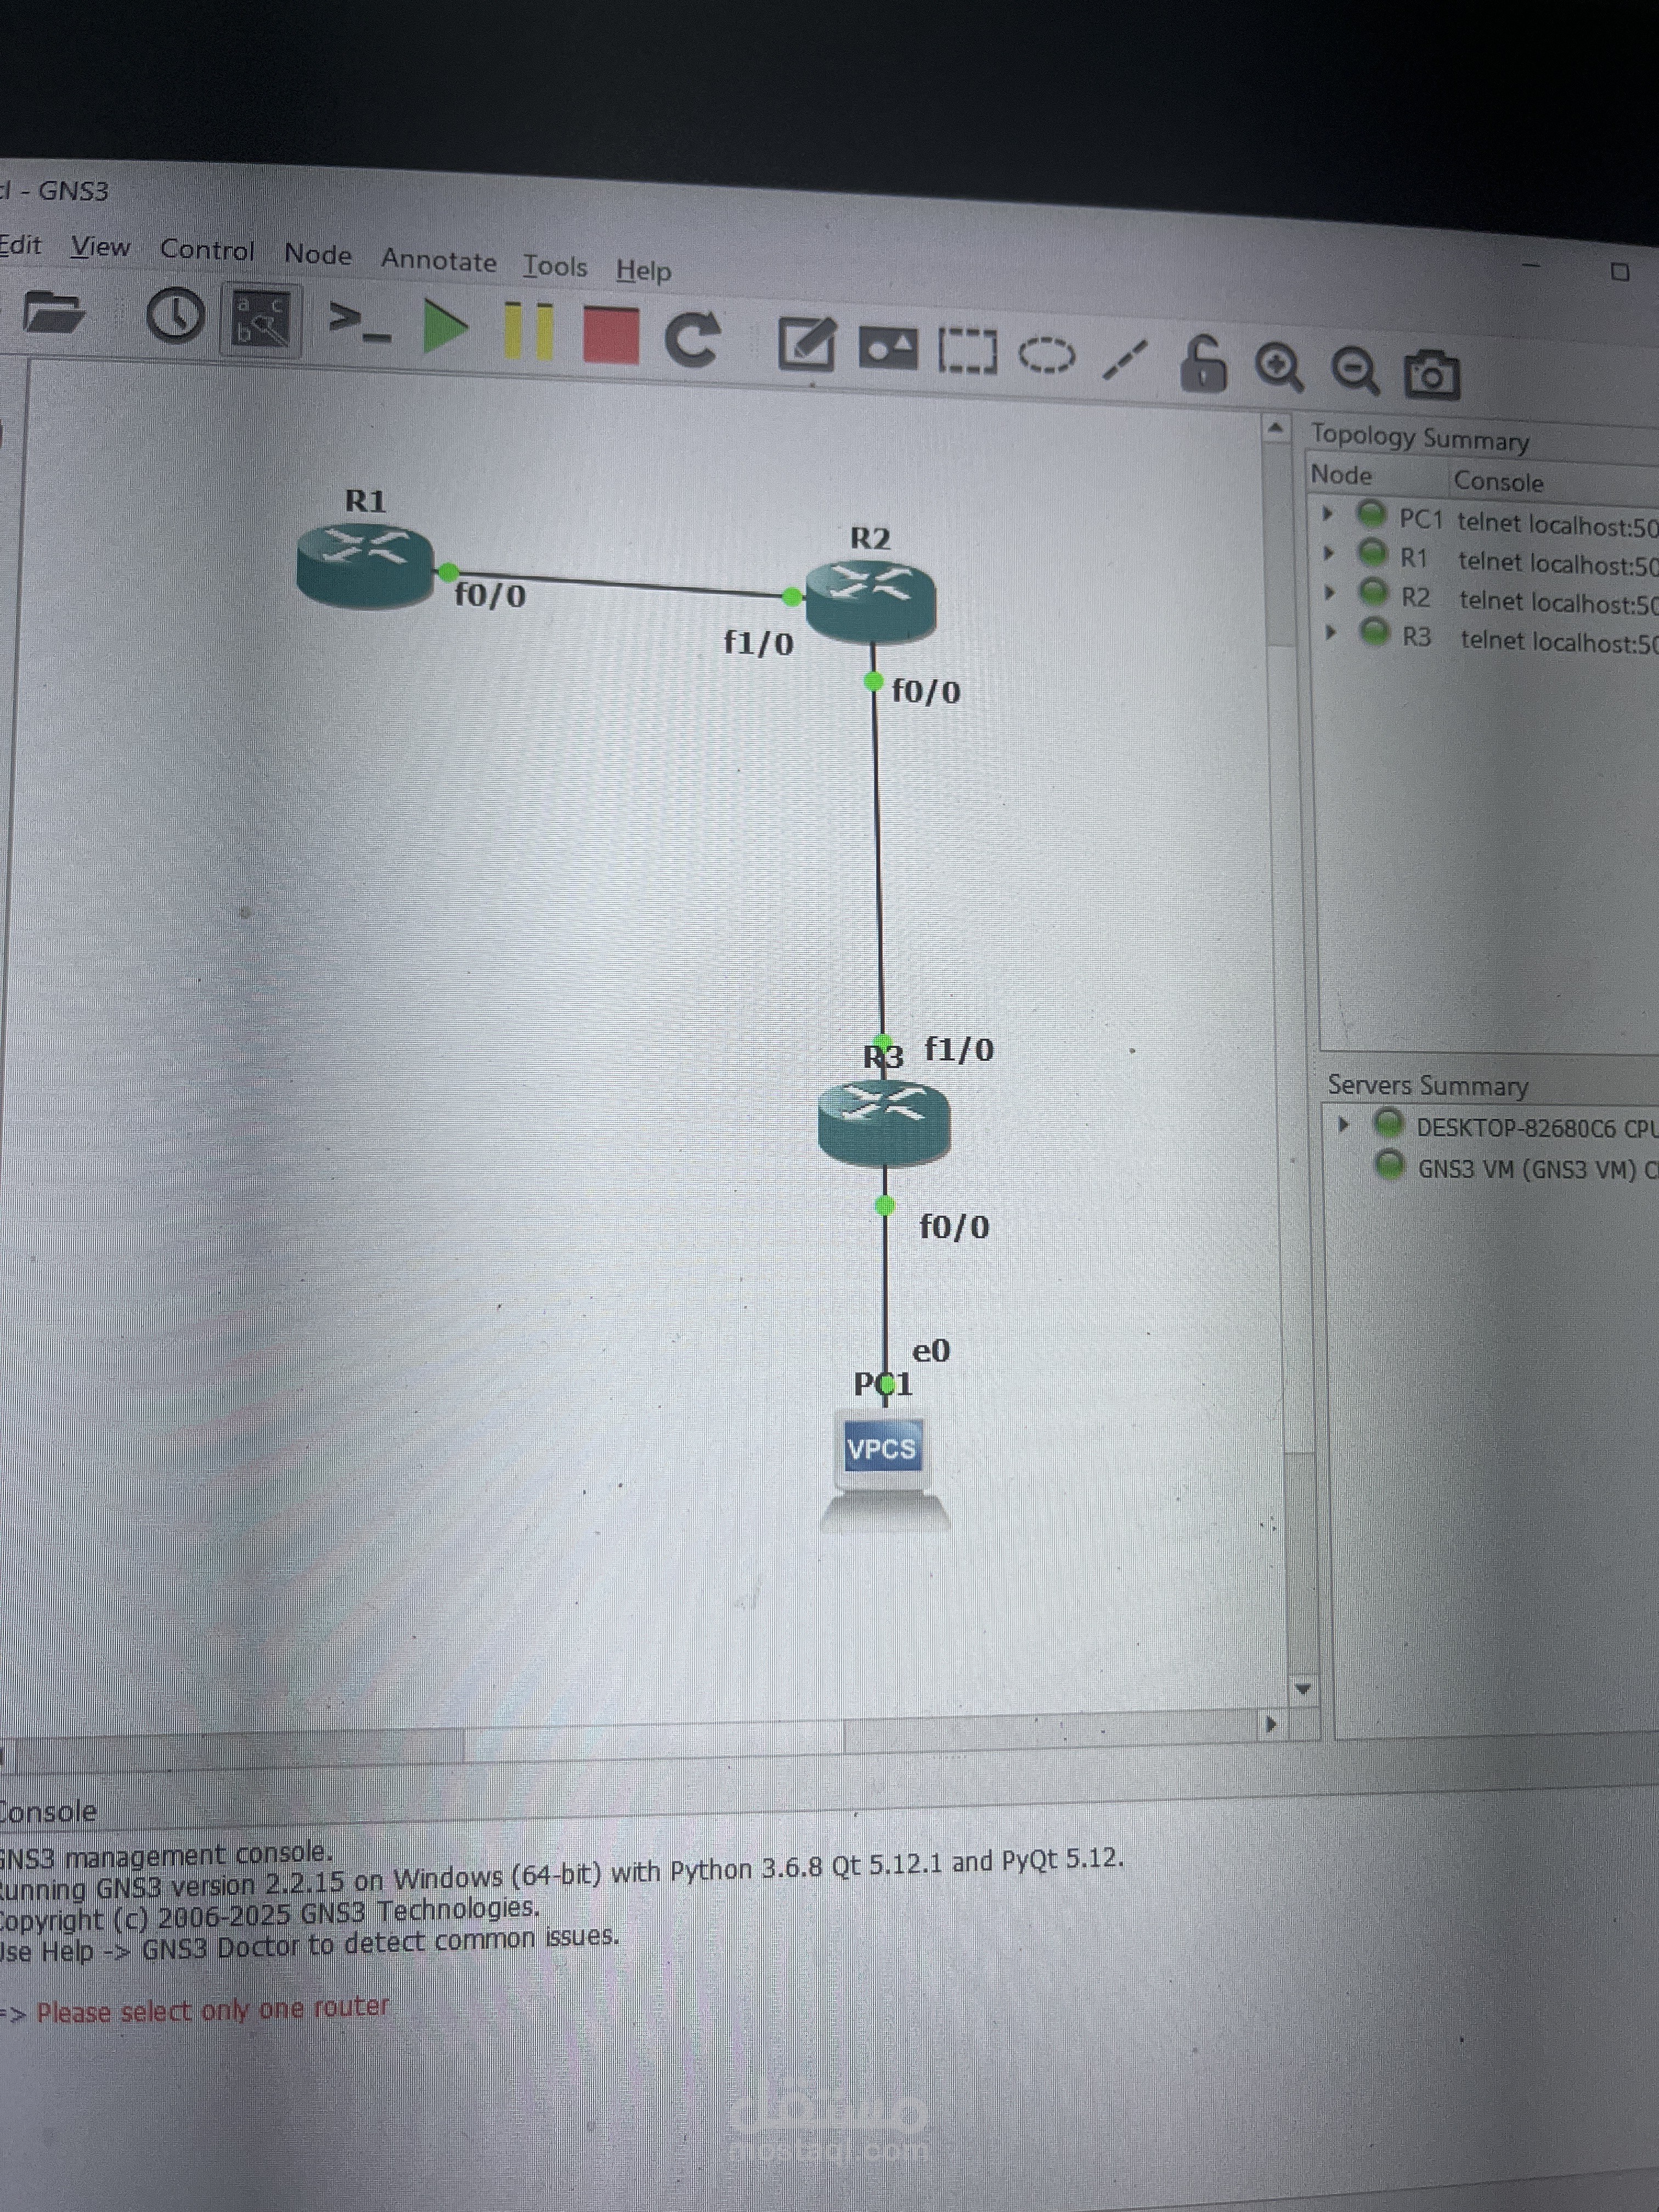Select the Draw ellipse tool

point(1047,355)
